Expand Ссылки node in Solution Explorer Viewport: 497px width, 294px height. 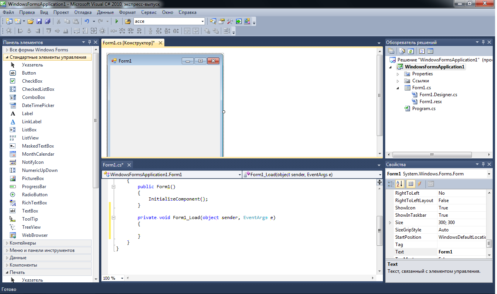[x=398, y=81]
